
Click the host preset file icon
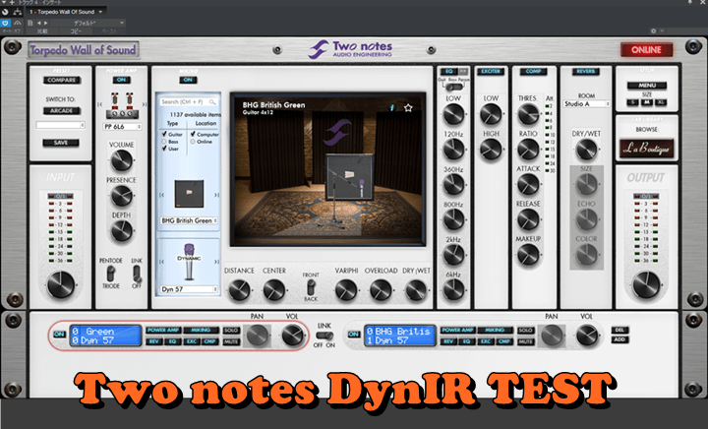(30, 23)
